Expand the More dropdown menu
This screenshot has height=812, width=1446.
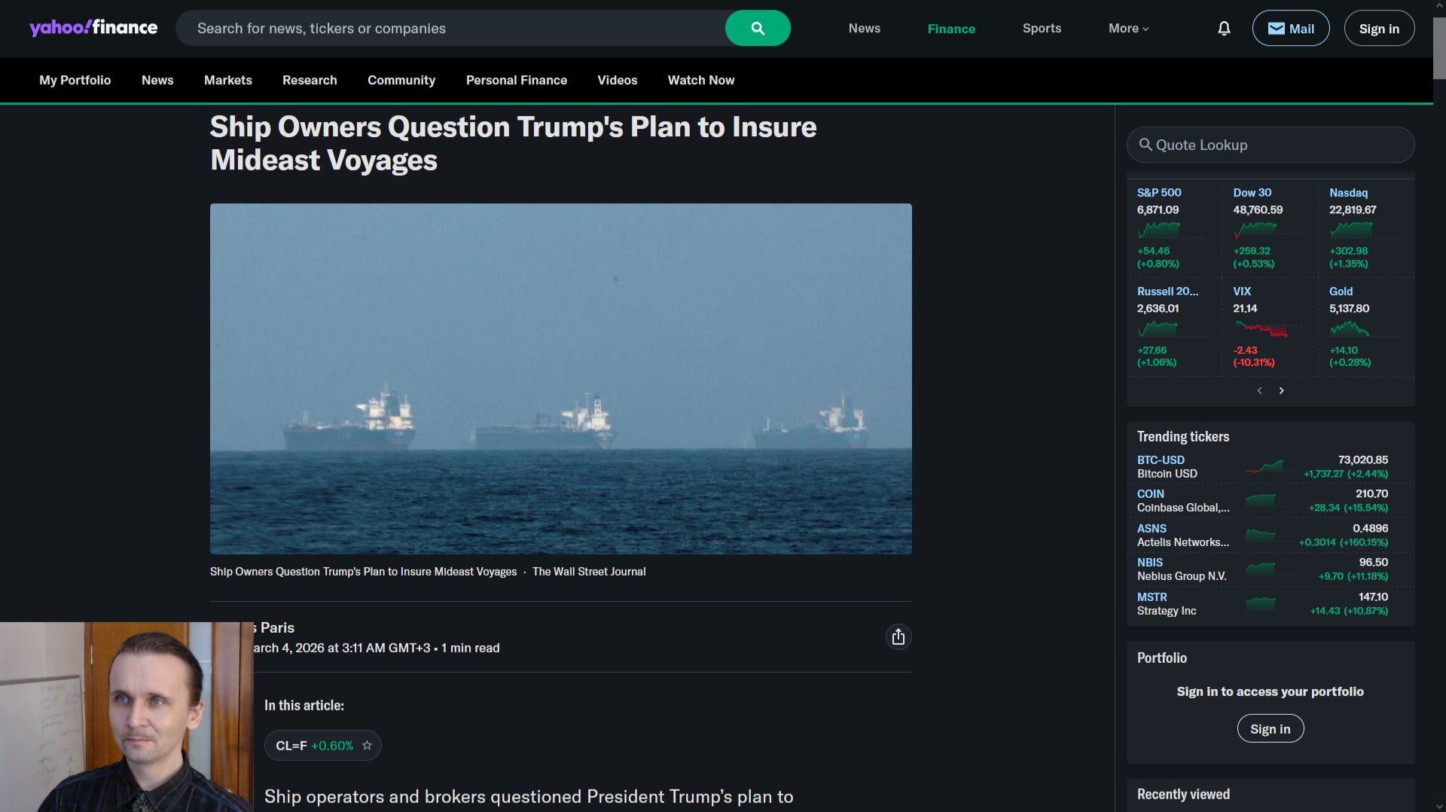pos(1128,29)
